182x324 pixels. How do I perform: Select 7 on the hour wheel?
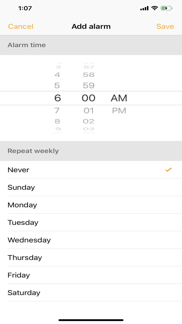coord(57,110)
